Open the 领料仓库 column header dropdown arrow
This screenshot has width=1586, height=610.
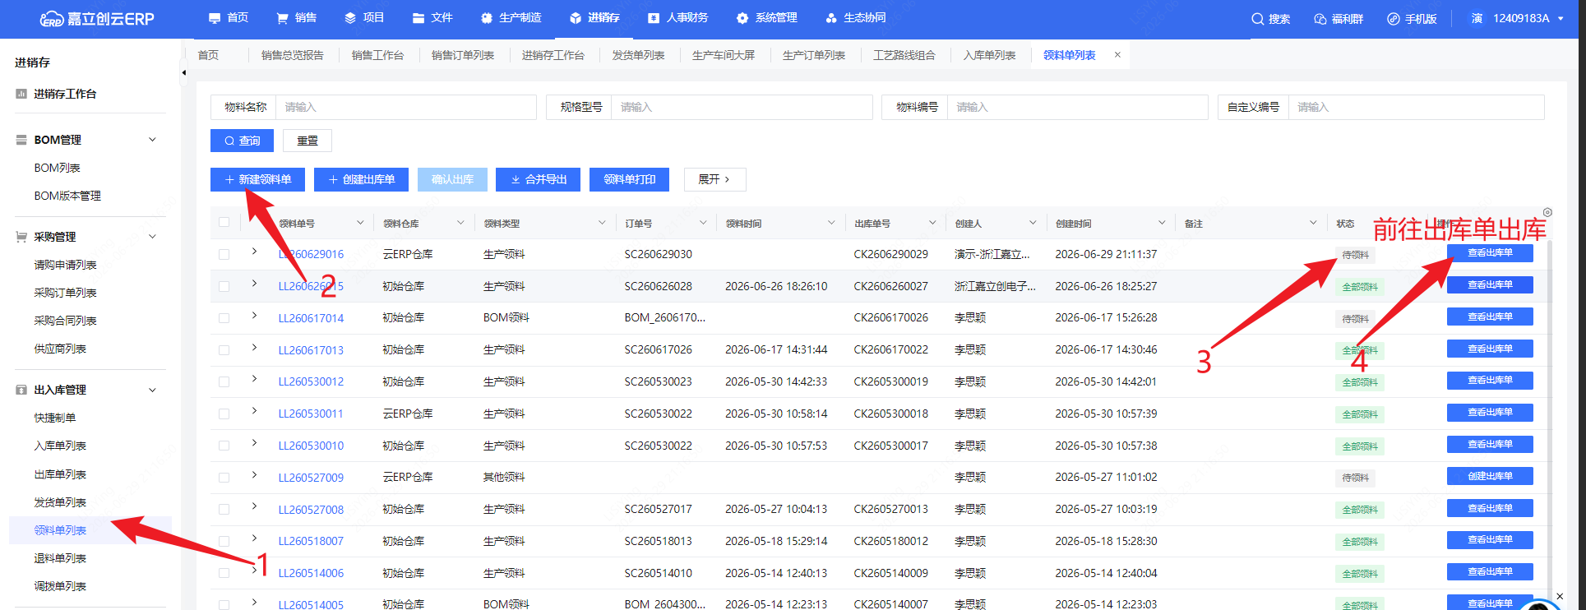coord(460,223)
